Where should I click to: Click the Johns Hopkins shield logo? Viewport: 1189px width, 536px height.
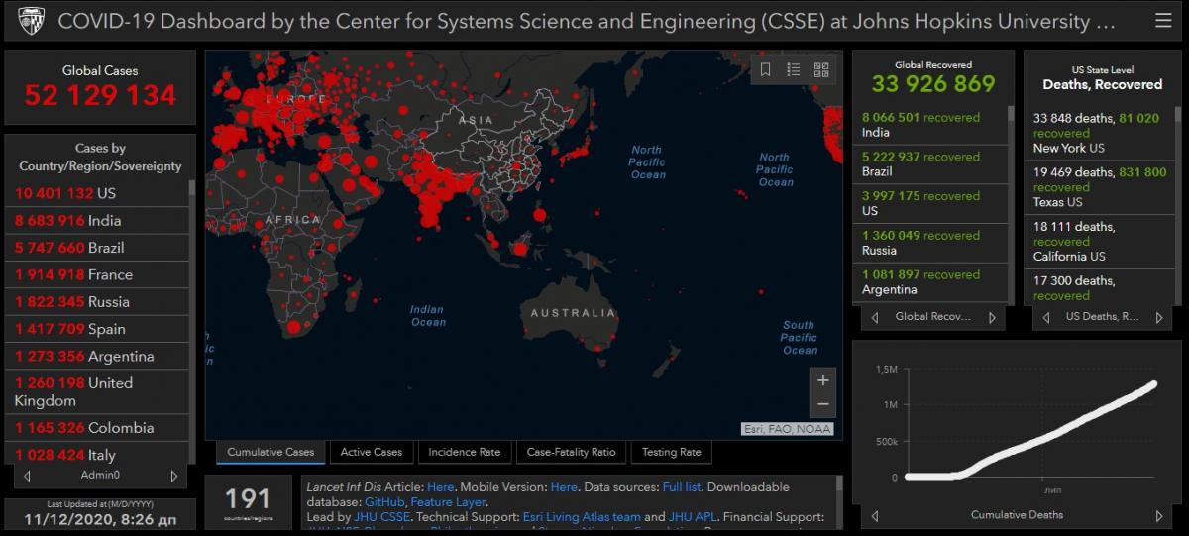[x=31, y=20]
